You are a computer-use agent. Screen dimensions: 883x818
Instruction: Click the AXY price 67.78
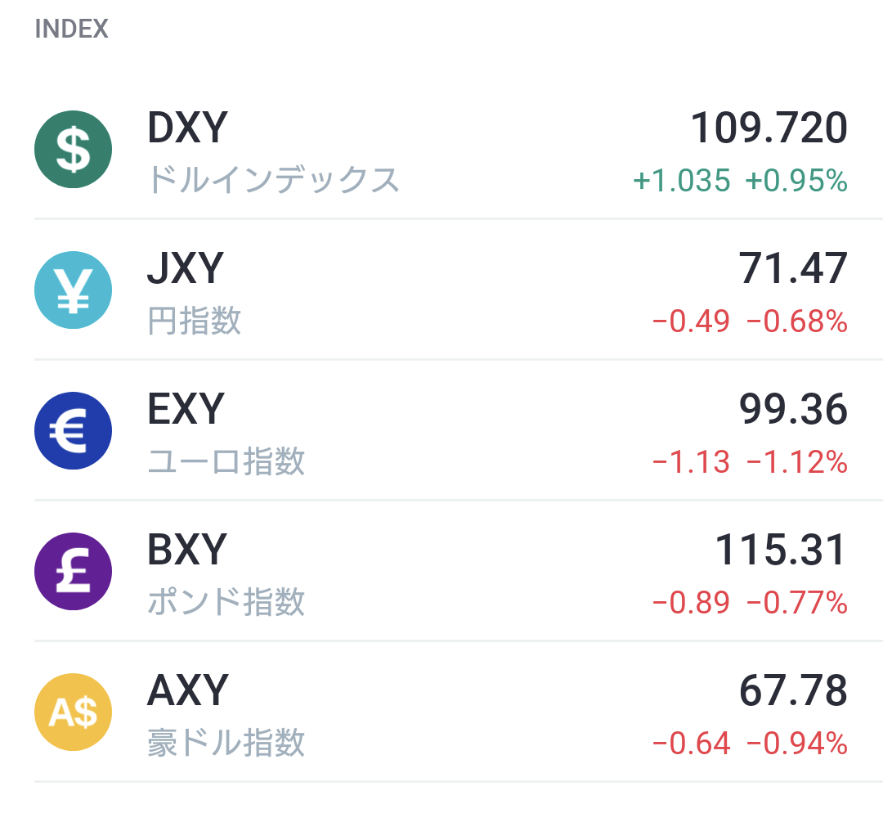tap(793, 690)
